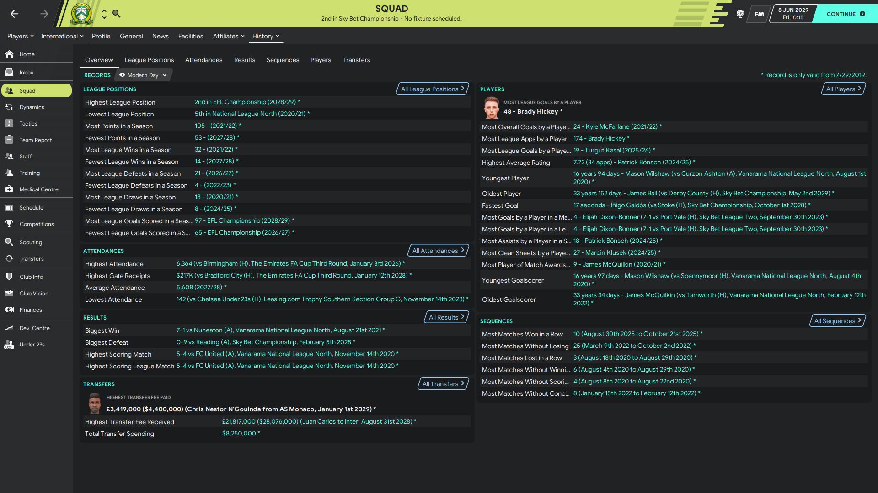This screenshot has width=878, height=493.
Task: Open Dev. Centre icon in sidebar
Action: (9, 328)
